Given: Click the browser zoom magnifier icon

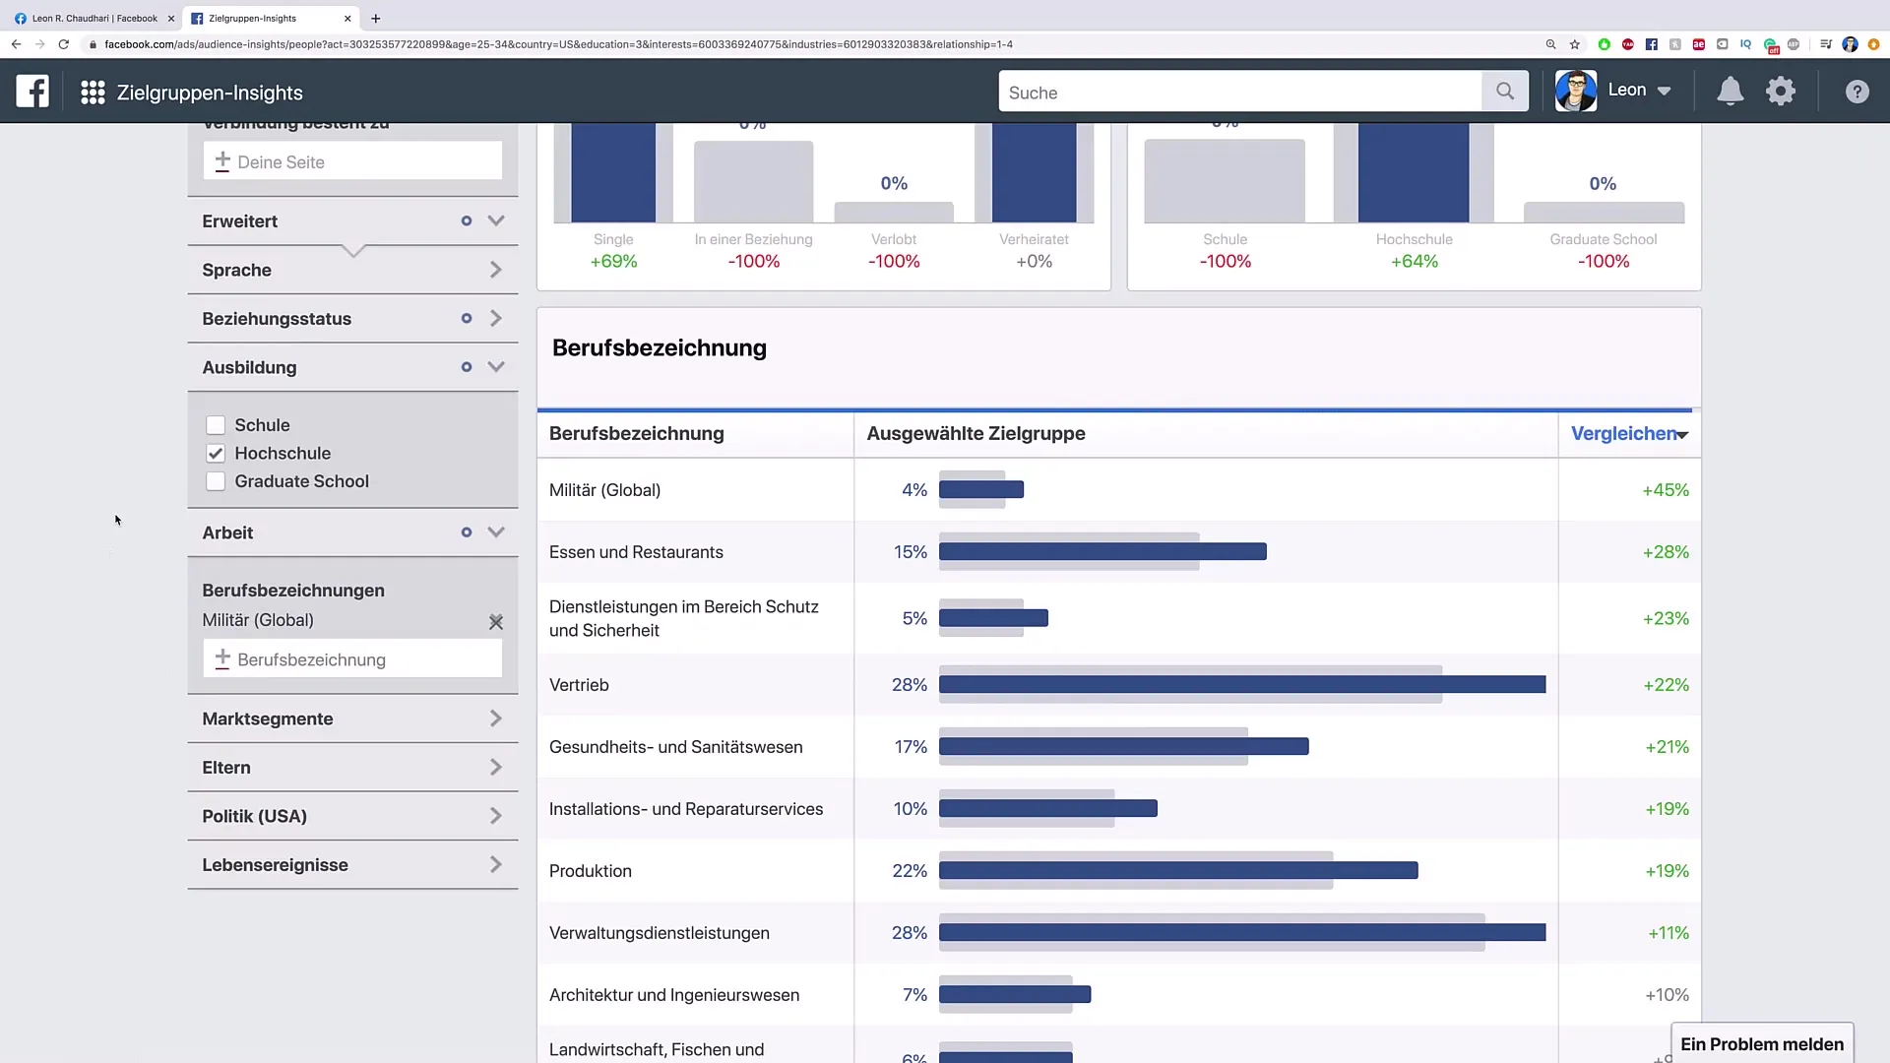Looking at the screenshot, I should 1550,44.
